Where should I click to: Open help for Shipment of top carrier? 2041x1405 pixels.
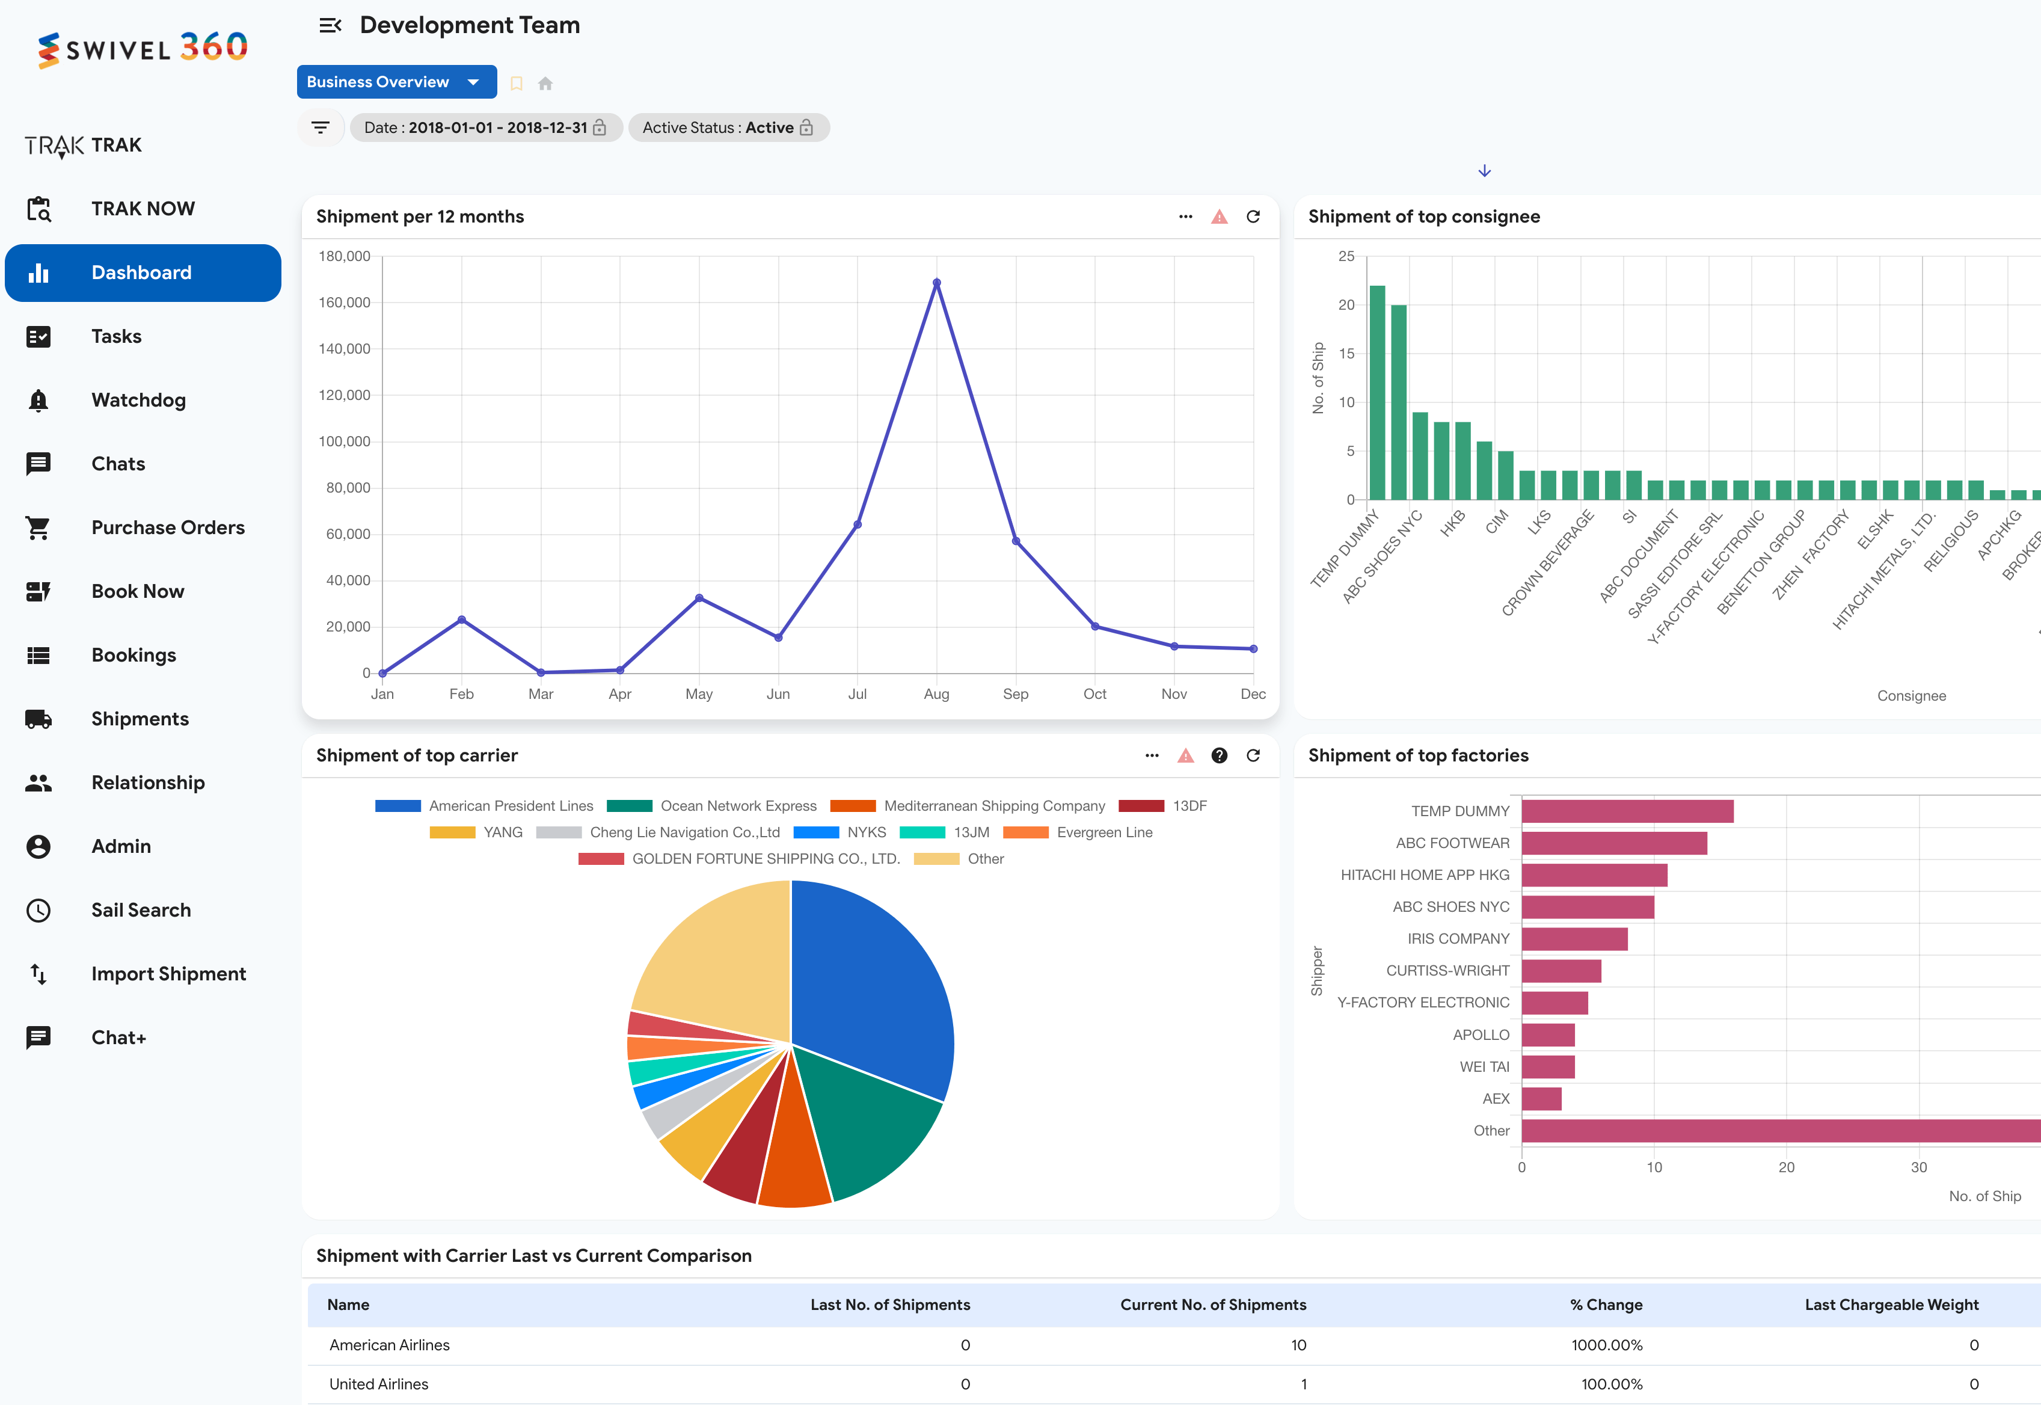click(x=1219, y=755)
